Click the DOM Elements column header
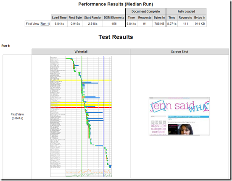This screenshot has height=181, width=232. (x=114, y=18)
